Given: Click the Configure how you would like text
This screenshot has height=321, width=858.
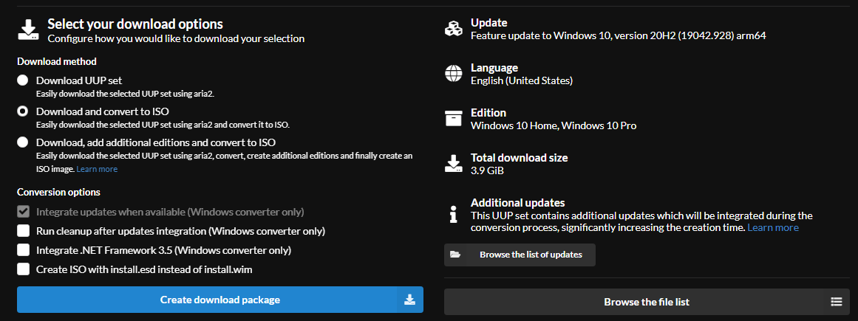Looking at the screenshot, I should [176, 39].
